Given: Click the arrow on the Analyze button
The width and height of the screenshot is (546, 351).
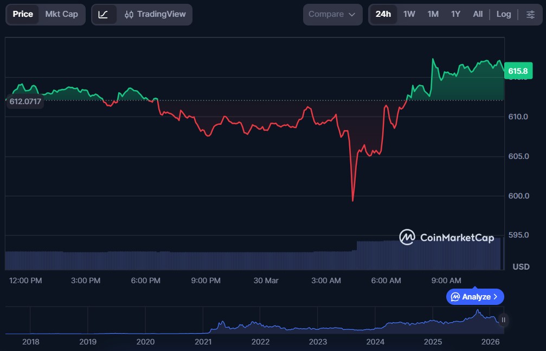Looking at the screenshot, I should coord(496,297).
